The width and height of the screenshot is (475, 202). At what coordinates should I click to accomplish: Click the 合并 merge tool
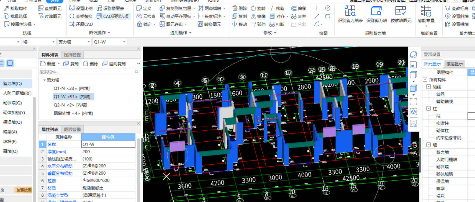pyautogui.click(x=299, y=16)
